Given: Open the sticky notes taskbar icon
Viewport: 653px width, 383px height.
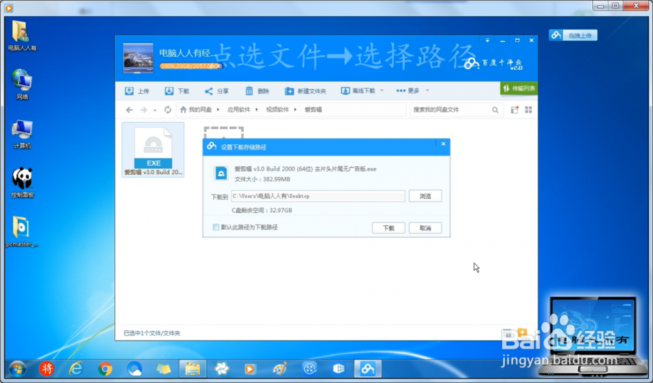Looking at the screenshot, I should pos(163,369).
